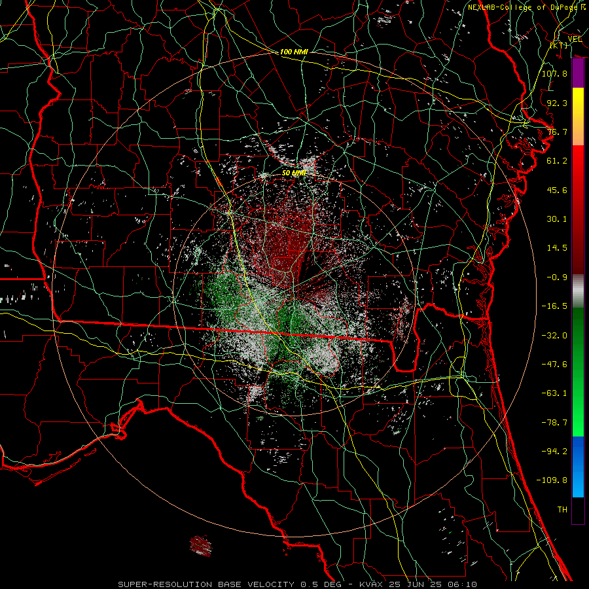Image resolution: width=589 pixels, height=589 pixels.
Task: Pick the purple segment of the velocity color bar
Action: tap(578, 73)
